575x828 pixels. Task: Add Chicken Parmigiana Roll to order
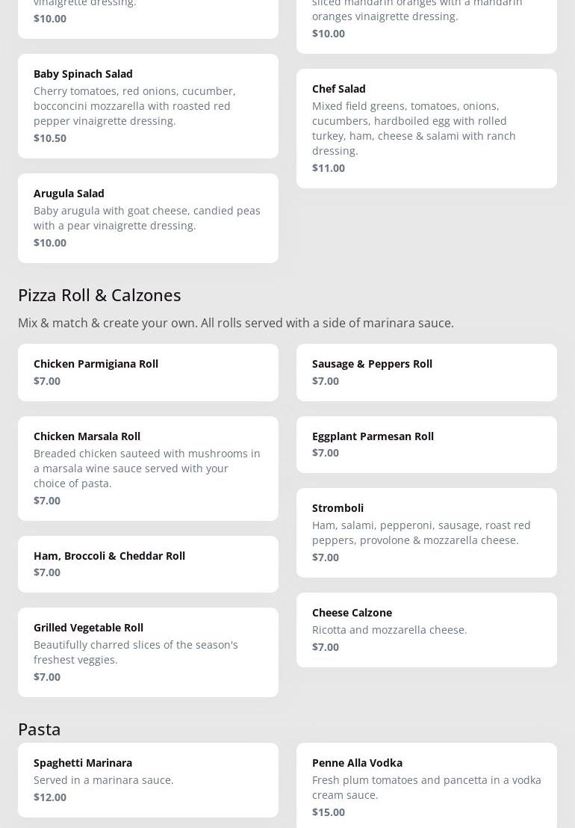coord(148,372)
